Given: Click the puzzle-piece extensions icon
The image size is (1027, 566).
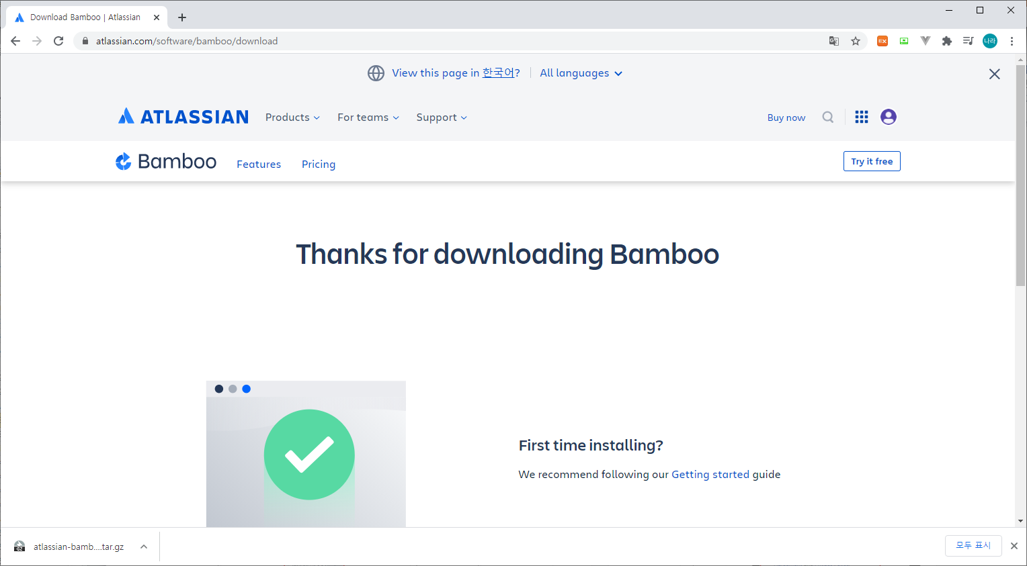Looking at the screenshot, I should [x=947, y=41].
